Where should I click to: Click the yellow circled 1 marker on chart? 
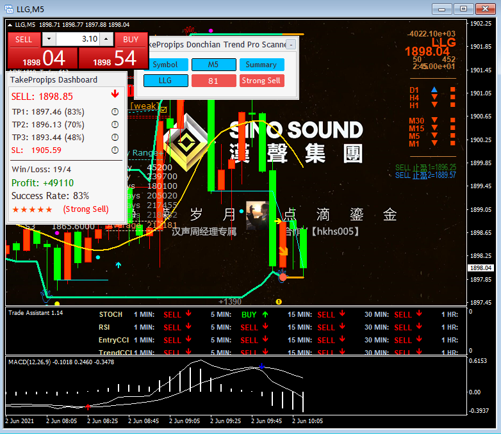click(279, 301)
